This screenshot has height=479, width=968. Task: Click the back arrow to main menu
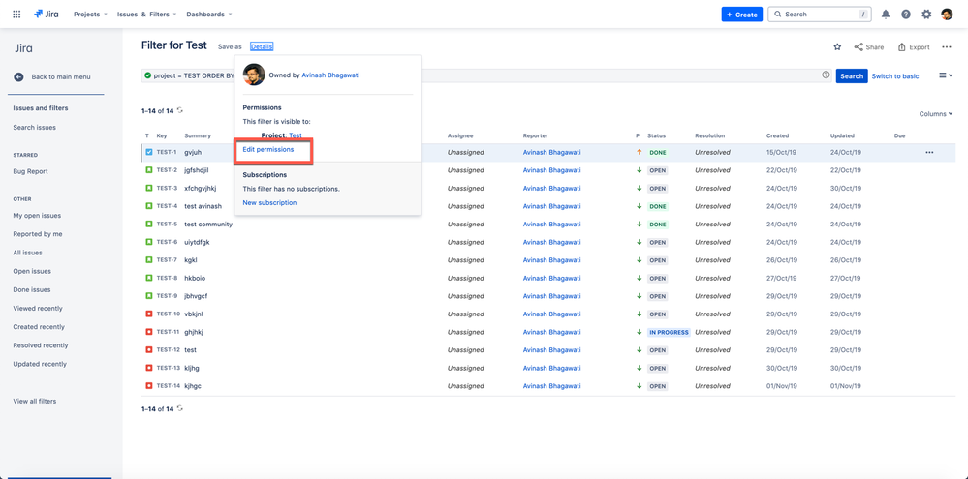tap(18, 76)
